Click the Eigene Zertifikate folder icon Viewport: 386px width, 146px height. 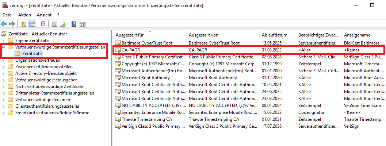pos(10,41)
